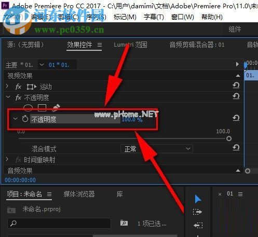Collapse the 不透明度 parameter row
The height and width of the screenshot is (237, 258).
16,119
